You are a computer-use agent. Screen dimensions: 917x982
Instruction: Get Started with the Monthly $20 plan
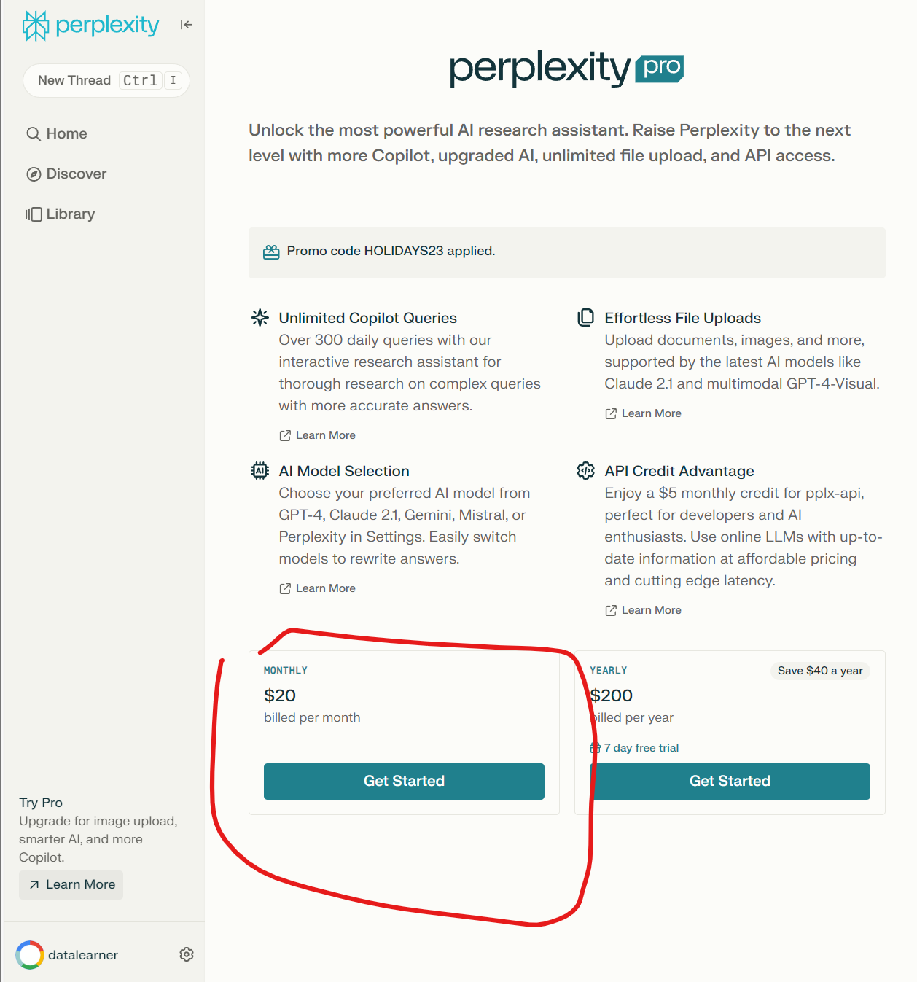point(404,781)
